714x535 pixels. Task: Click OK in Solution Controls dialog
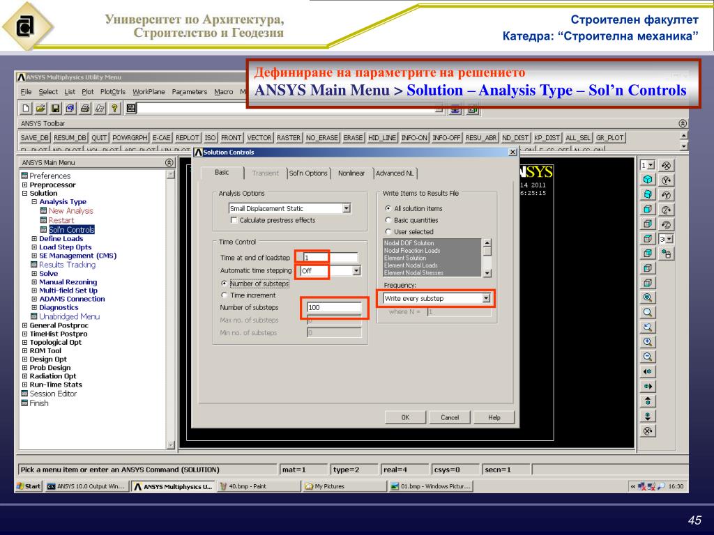coord(405,417)
